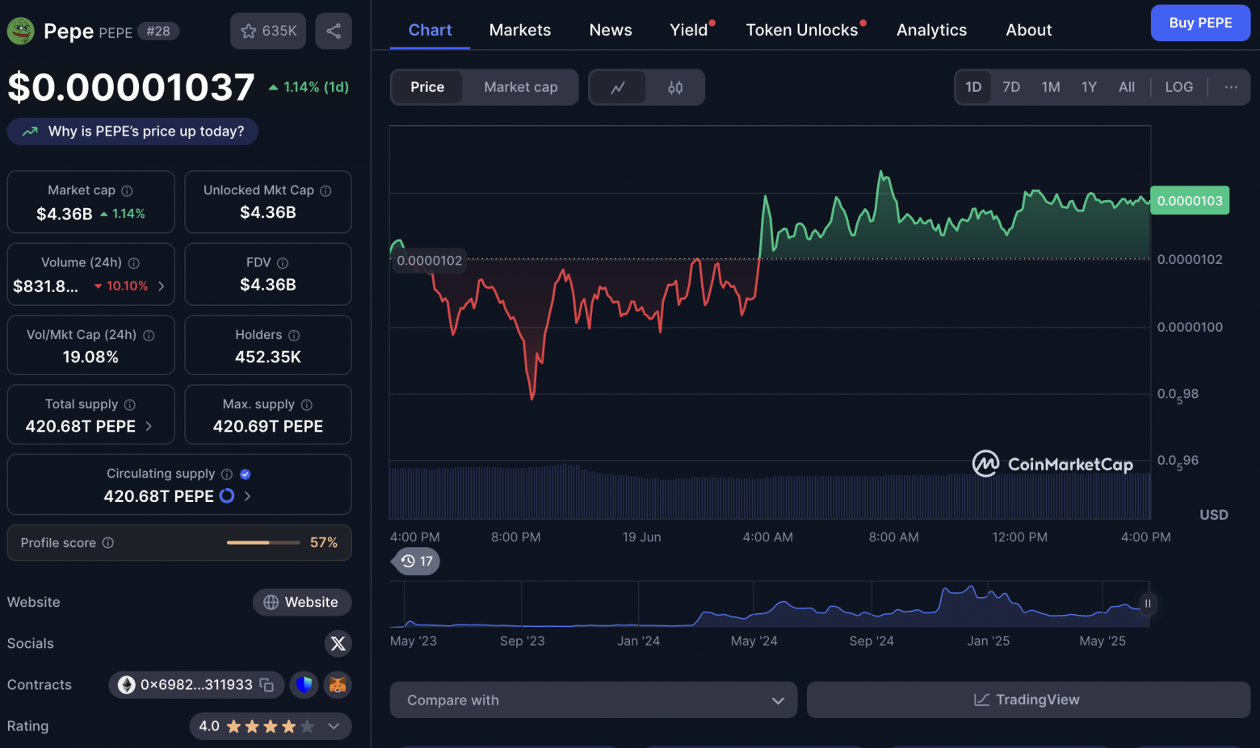
Task: Click Max. supply info icon
Action: pos(307,405)
